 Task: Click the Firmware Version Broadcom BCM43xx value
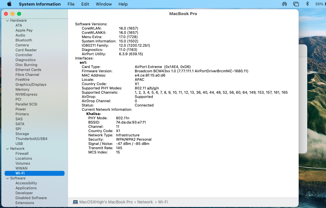coord(191,71)
